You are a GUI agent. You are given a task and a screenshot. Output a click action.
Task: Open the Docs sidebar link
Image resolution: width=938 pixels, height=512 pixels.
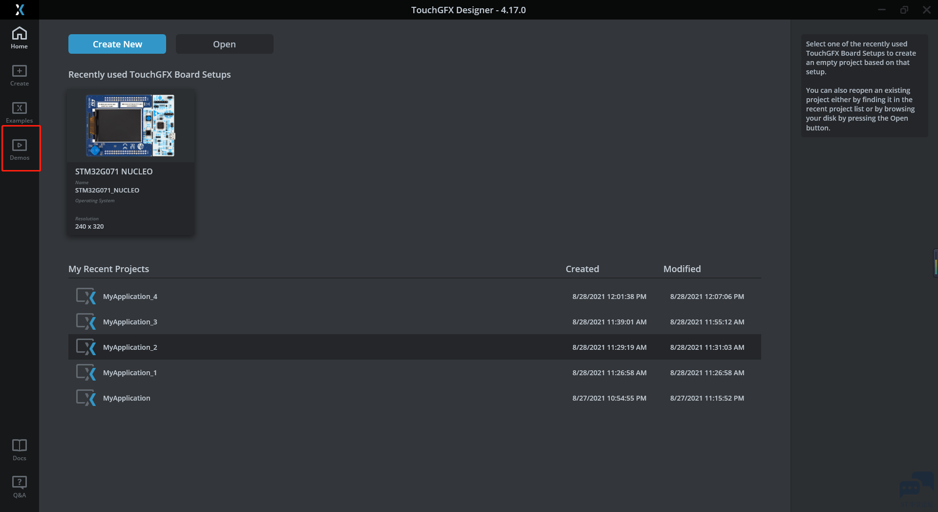20,450
